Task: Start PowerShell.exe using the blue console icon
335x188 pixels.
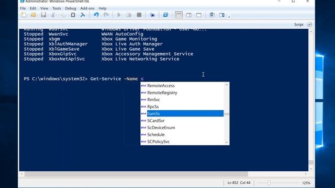Action: [165, 15]
